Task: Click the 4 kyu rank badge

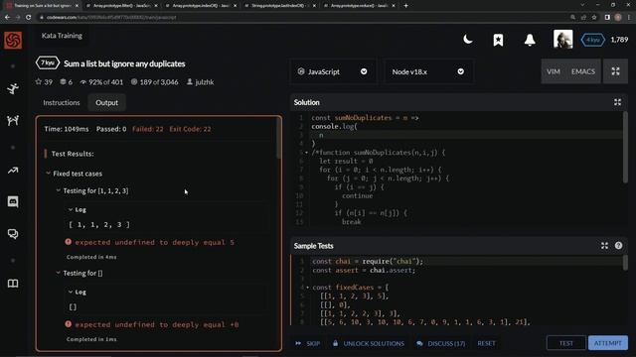Action: point(593,40)
